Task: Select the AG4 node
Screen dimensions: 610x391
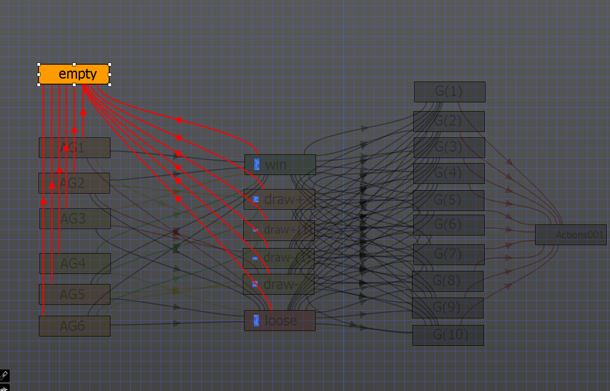Action: (75, 263)
